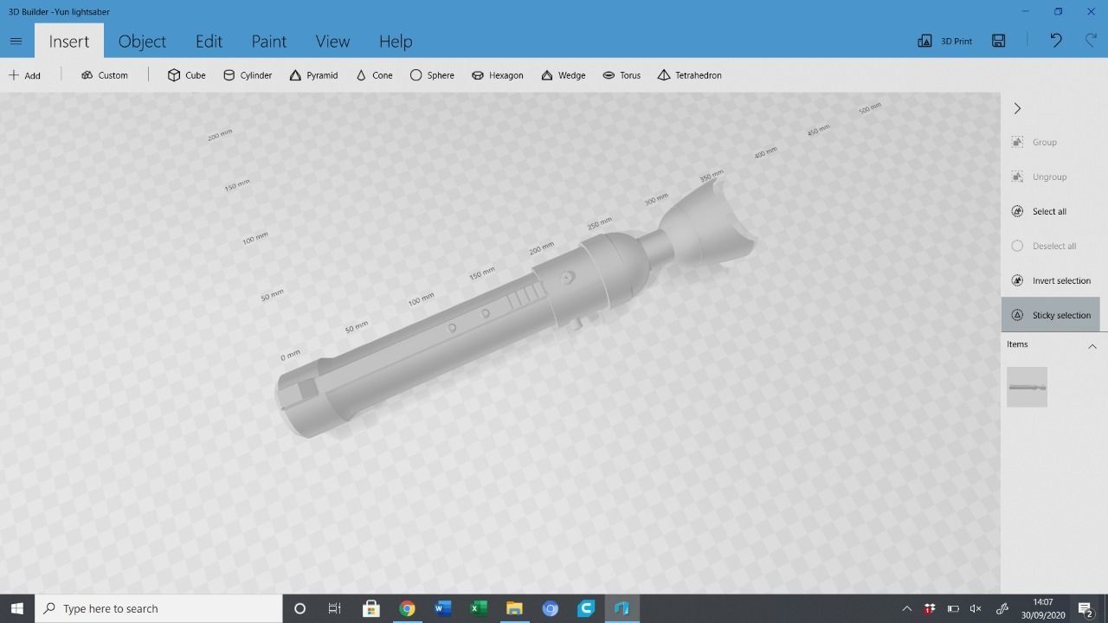Click Invert selection
This screenshot has height=623, width=1108.
pos(1050,280)
